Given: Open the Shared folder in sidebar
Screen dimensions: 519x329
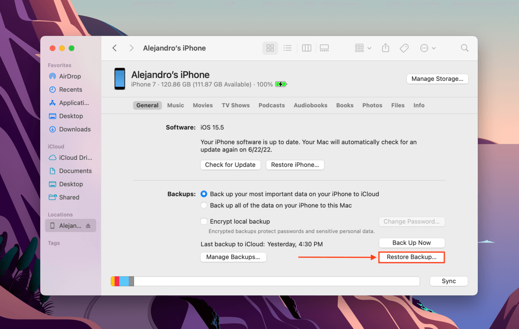Looking at the screenshot, I should pyautogui.click(x=64, y=197).
